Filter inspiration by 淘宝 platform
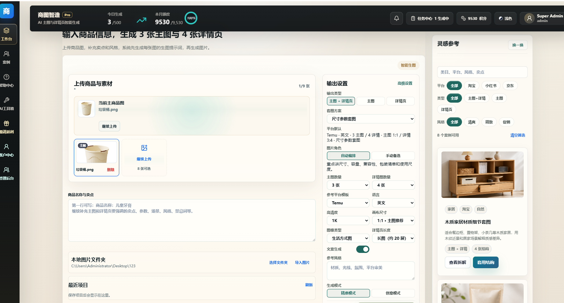This screenshot has height=303, width=564. click(x=472, y=86)
